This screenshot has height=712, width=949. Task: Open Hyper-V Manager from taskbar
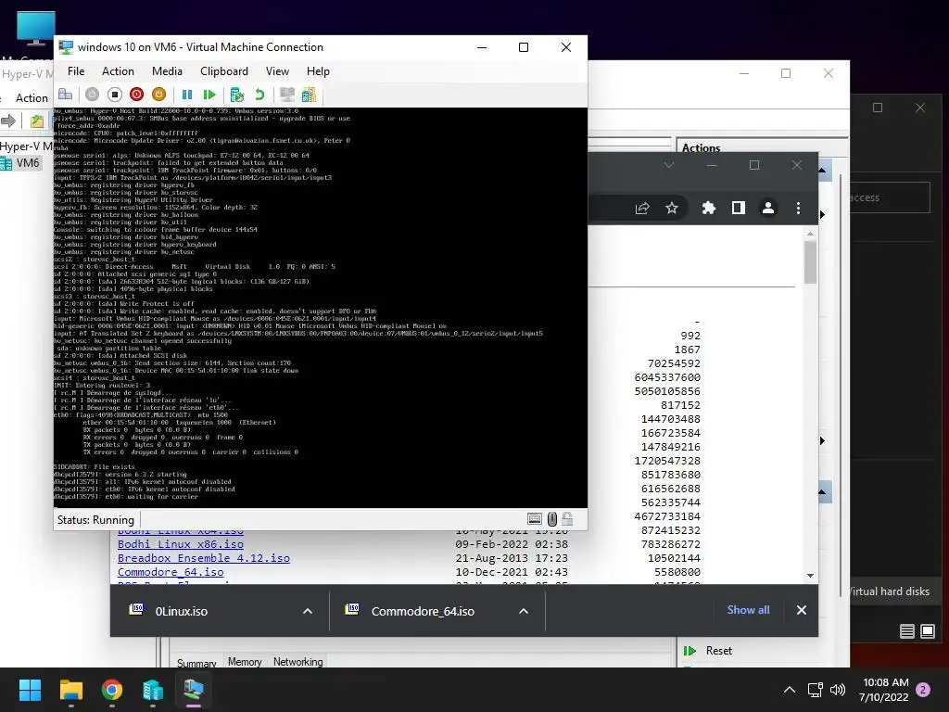coord(153,690)
